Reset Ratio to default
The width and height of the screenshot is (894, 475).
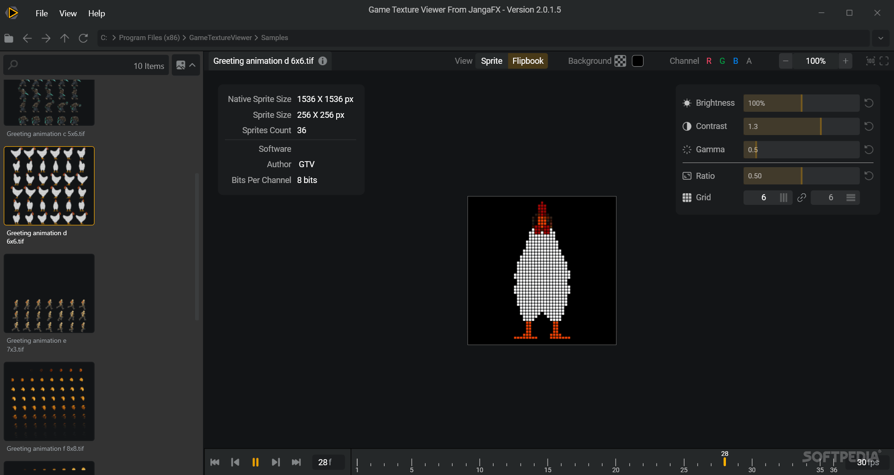[868, 176]
